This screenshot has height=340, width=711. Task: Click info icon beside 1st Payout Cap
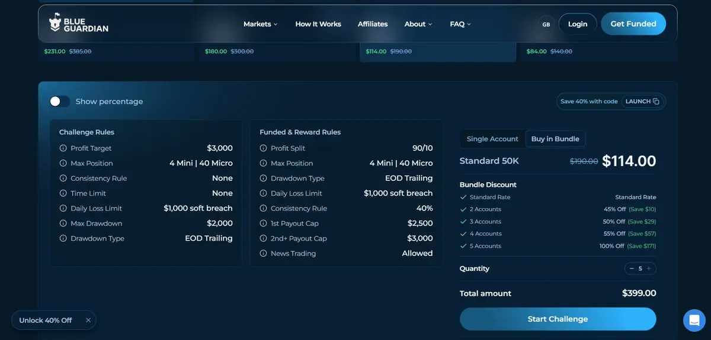pyautogui.click(x=264, y=224)
